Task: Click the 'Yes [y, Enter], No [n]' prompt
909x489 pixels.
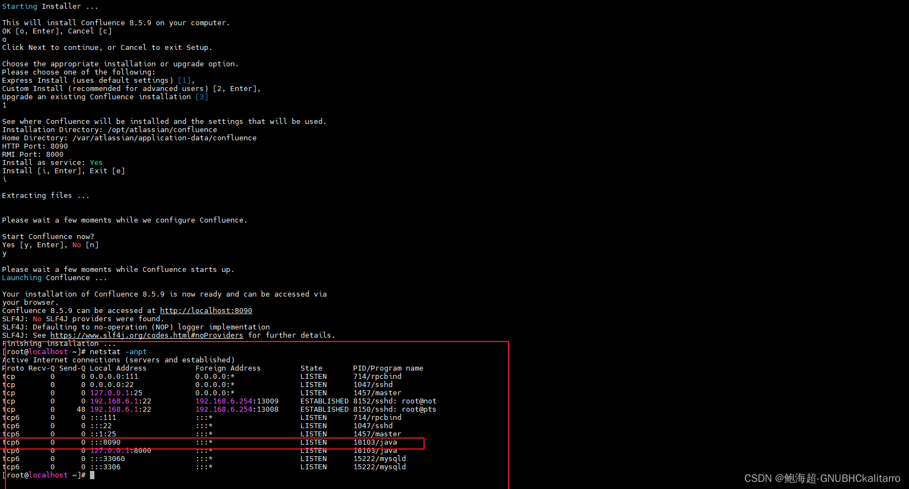Action: [x=50, y=244]
